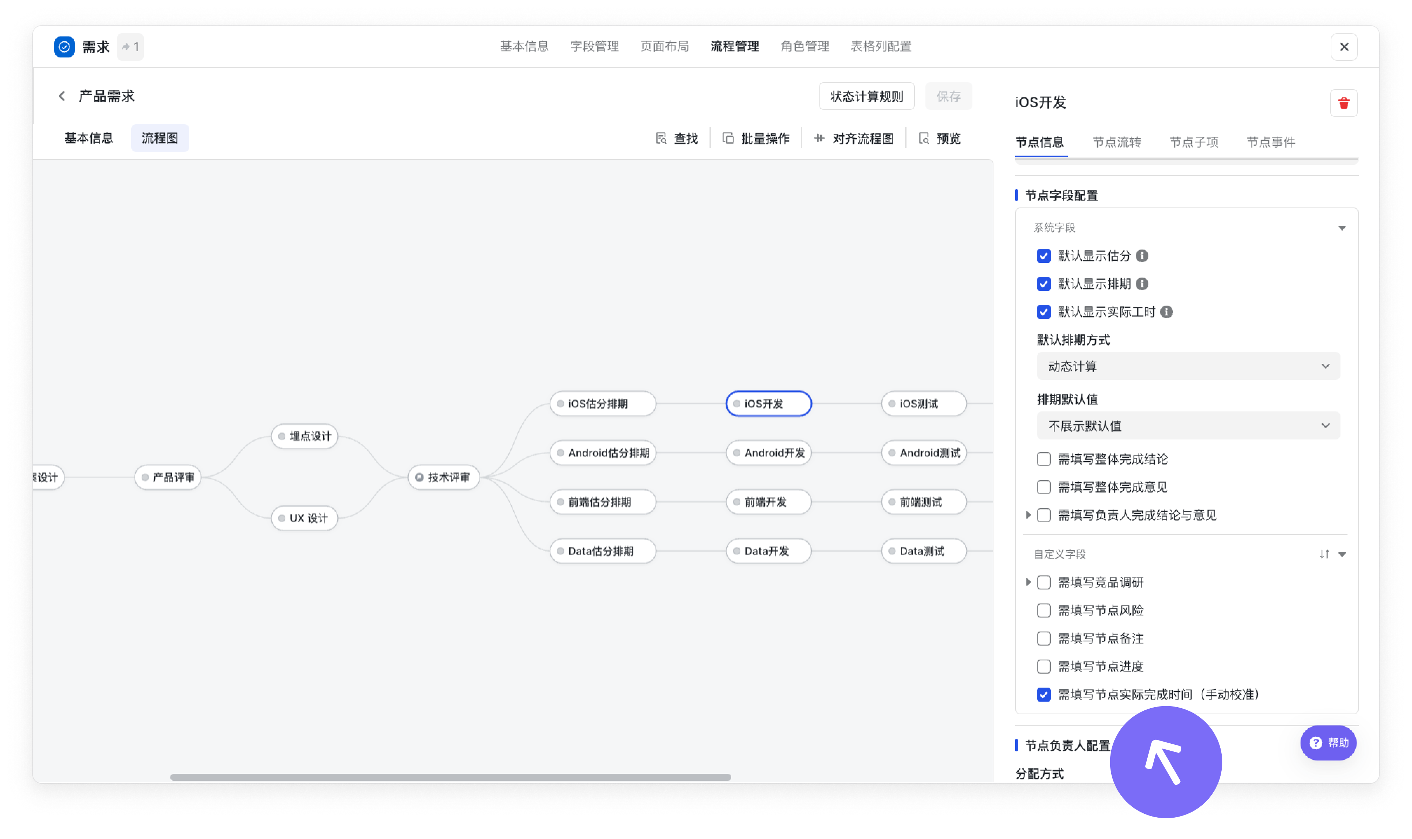Viewport: 1412px width, 839px height.
Task: Open the 排期默认值 不展示默认值 dropdown
Action: click(x=1188, y=426)
